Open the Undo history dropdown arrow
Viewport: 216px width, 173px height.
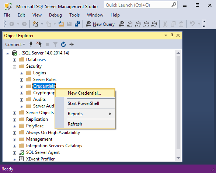[x=199, y=24]
